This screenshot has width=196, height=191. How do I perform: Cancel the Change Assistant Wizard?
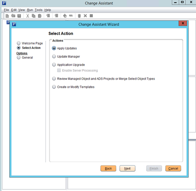click(173, 168)
